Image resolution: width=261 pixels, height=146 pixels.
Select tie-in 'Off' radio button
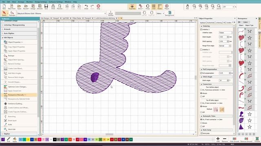point(201,97)
